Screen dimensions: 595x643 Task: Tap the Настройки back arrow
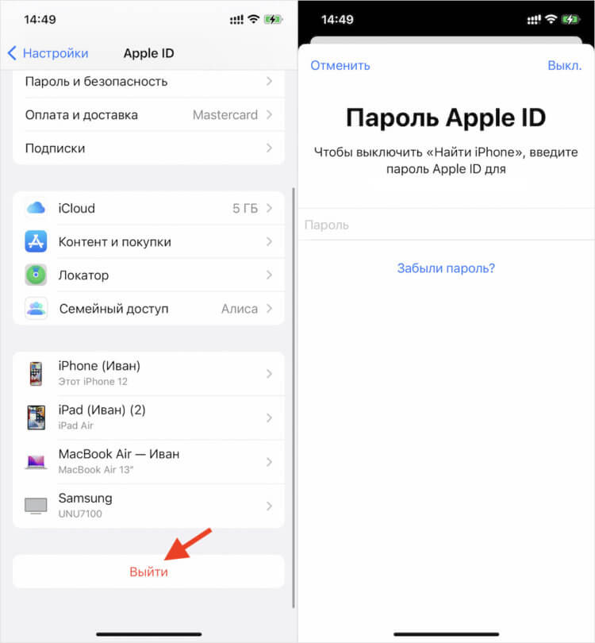(12, 53)
